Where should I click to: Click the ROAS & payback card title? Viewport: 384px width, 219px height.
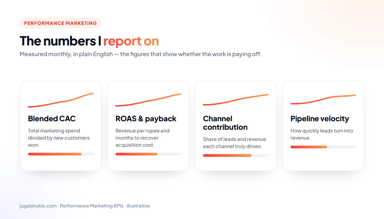(x=146, y=119)
